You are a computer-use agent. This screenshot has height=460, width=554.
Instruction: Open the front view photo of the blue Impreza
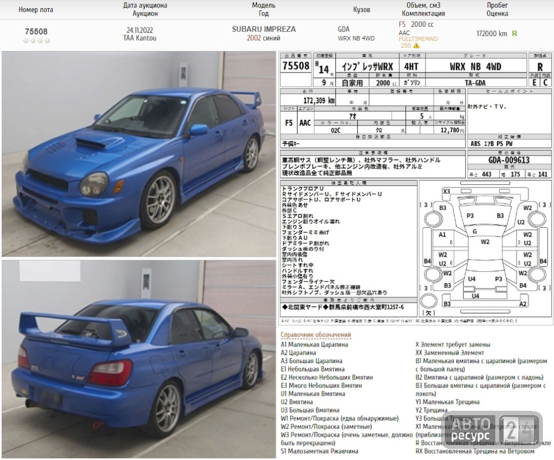point(139,153)
